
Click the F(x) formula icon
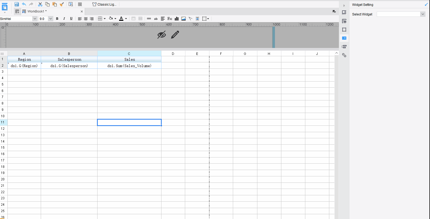[170, 19]
